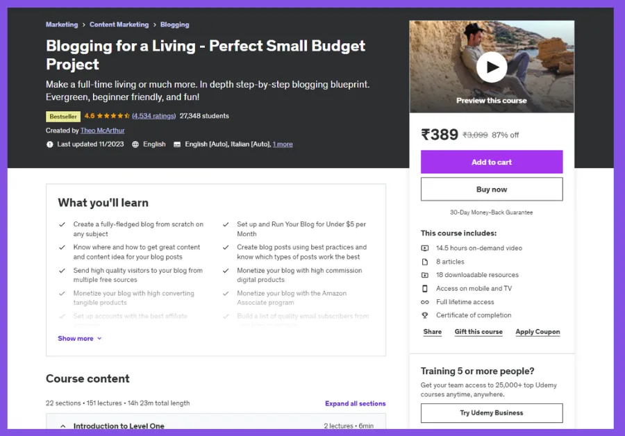Click the course title heading
625x436 pixels.
(206, 55)
